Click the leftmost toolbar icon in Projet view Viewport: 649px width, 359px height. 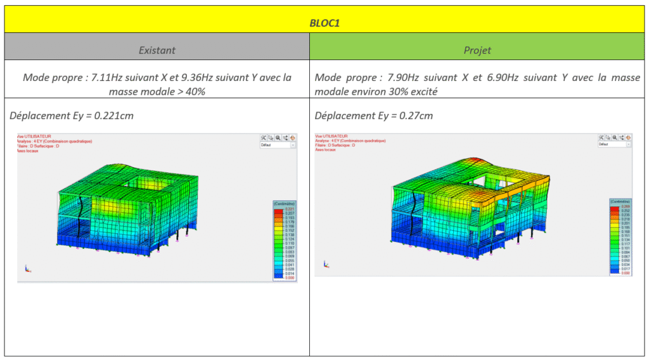tap(601, 137)
